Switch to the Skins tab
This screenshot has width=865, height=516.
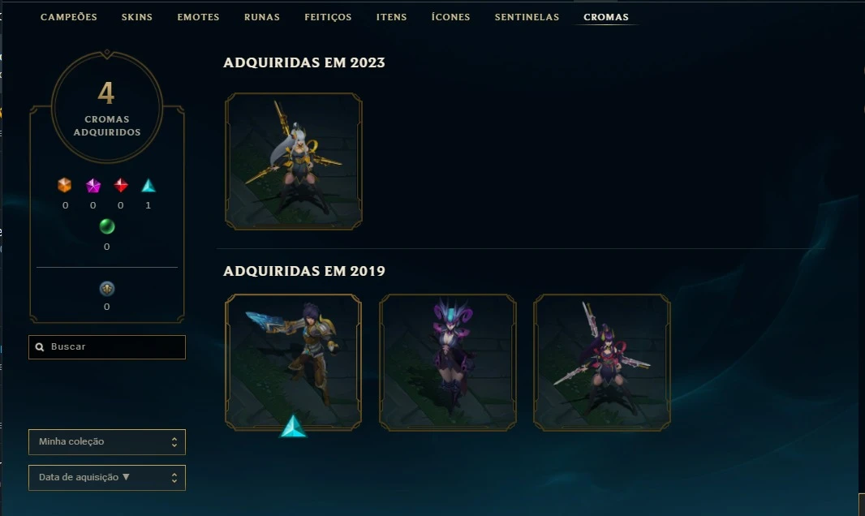coord(137,17)
